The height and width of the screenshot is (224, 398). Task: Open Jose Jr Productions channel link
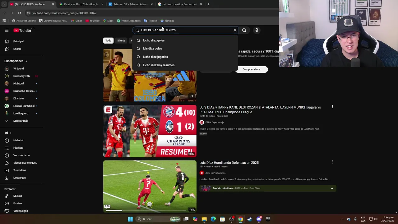pyautogui.click(x=215, y=173)
